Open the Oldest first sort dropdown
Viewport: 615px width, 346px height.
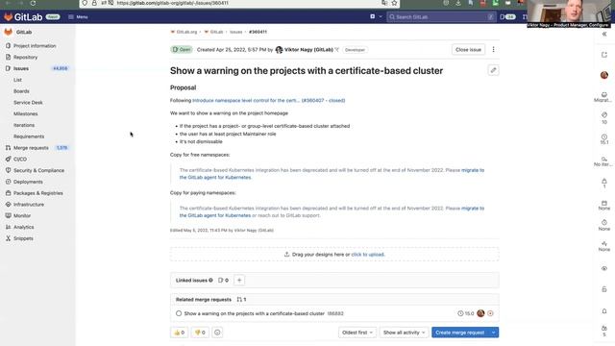click(x=357, y=333)
